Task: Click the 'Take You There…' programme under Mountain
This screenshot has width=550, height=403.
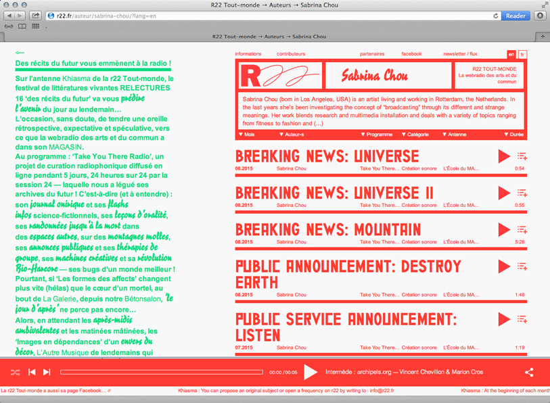Action: (379, 242)
